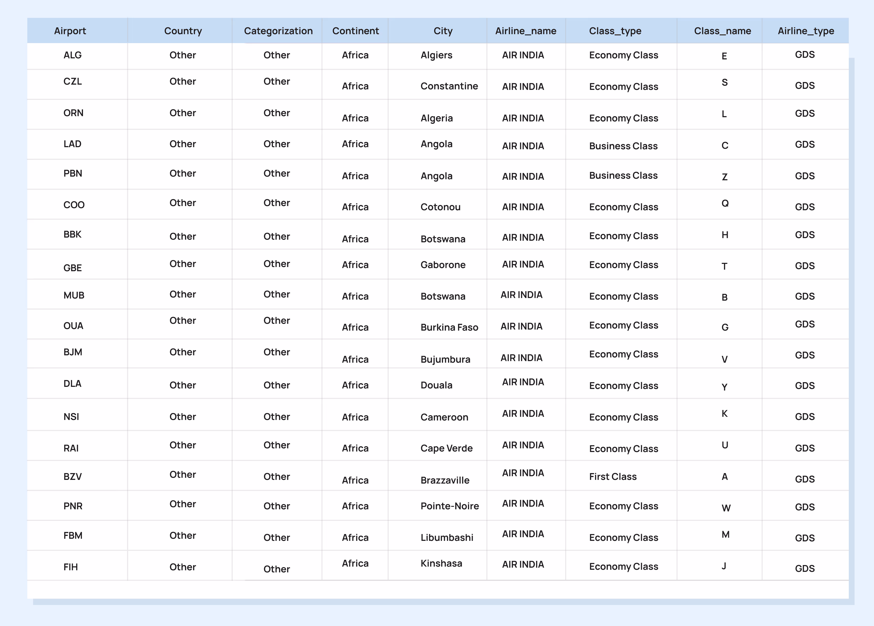Click the Airline_type column header
Image resolution: width=874 pixels, height=626 pixels.
[805, 31]
